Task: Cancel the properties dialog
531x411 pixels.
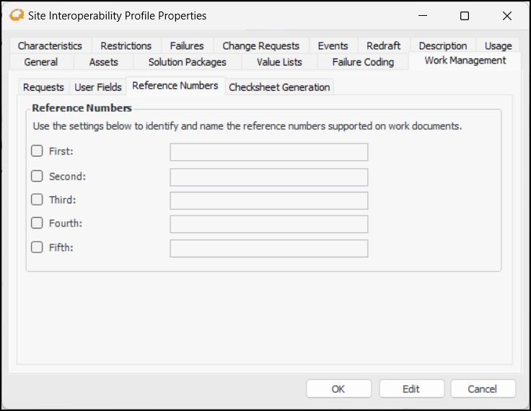Action: click(483, 389)
